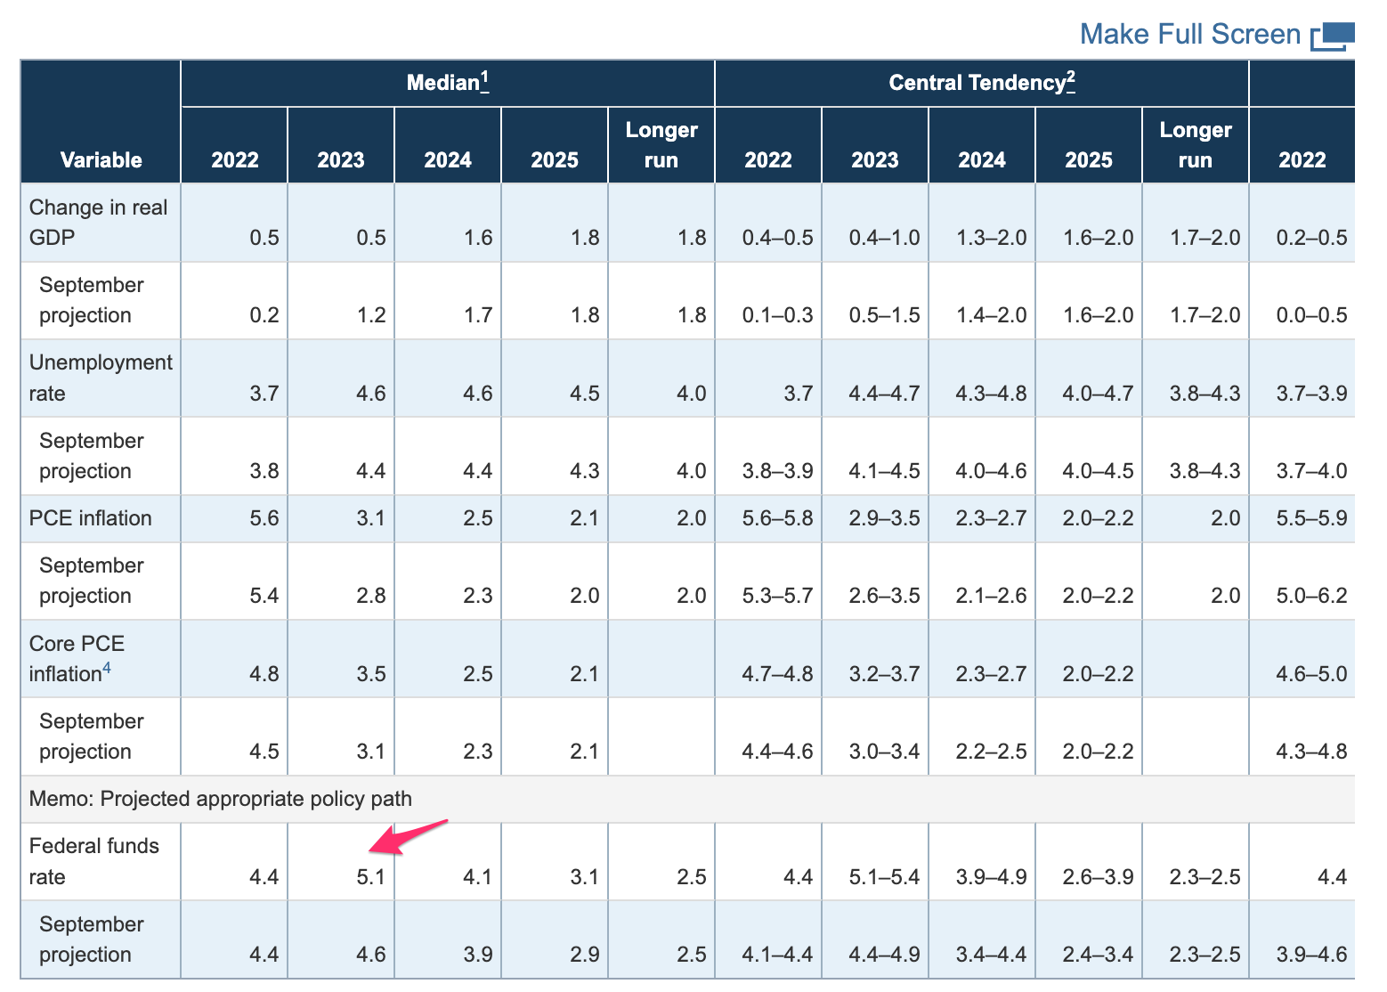
Task: Open footnote 1 beside Median header
Action: tap(485, 81)
